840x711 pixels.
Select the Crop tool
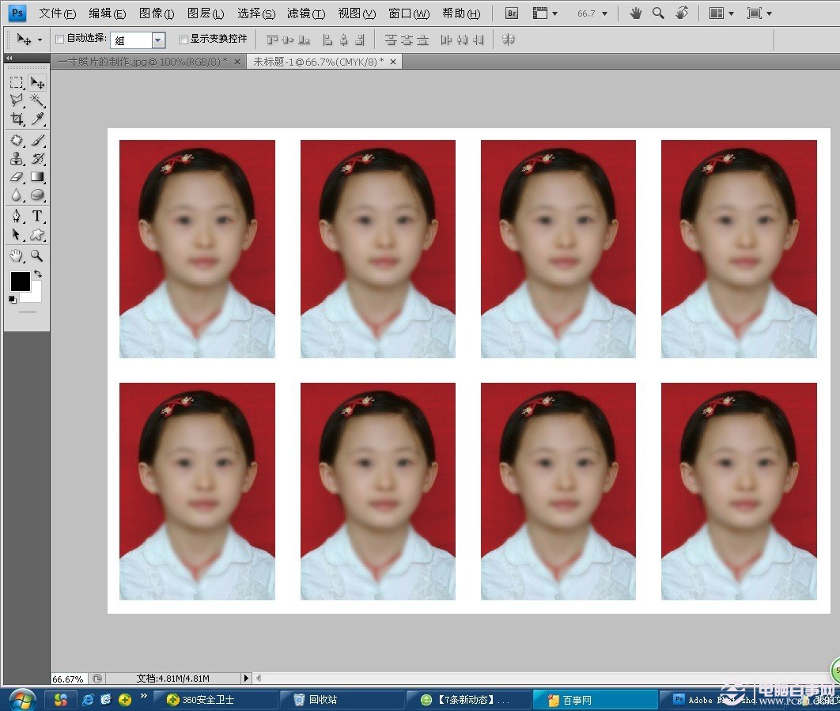pyautogui.click(x=17, y=119)
